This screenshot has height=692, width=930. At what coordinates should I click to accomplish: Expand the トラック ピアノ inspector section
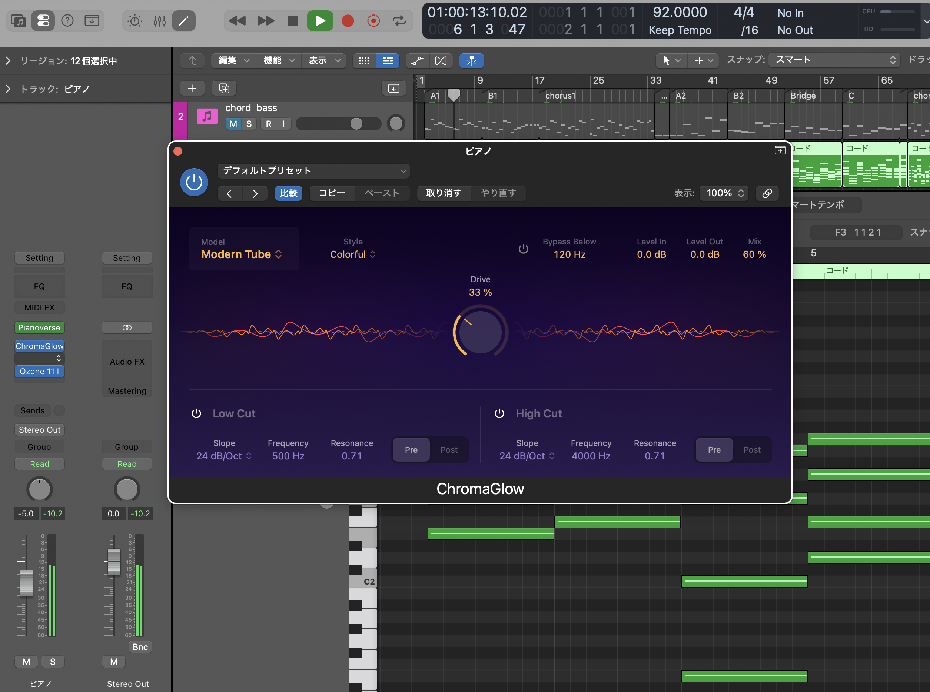click(x=8, y=89)
